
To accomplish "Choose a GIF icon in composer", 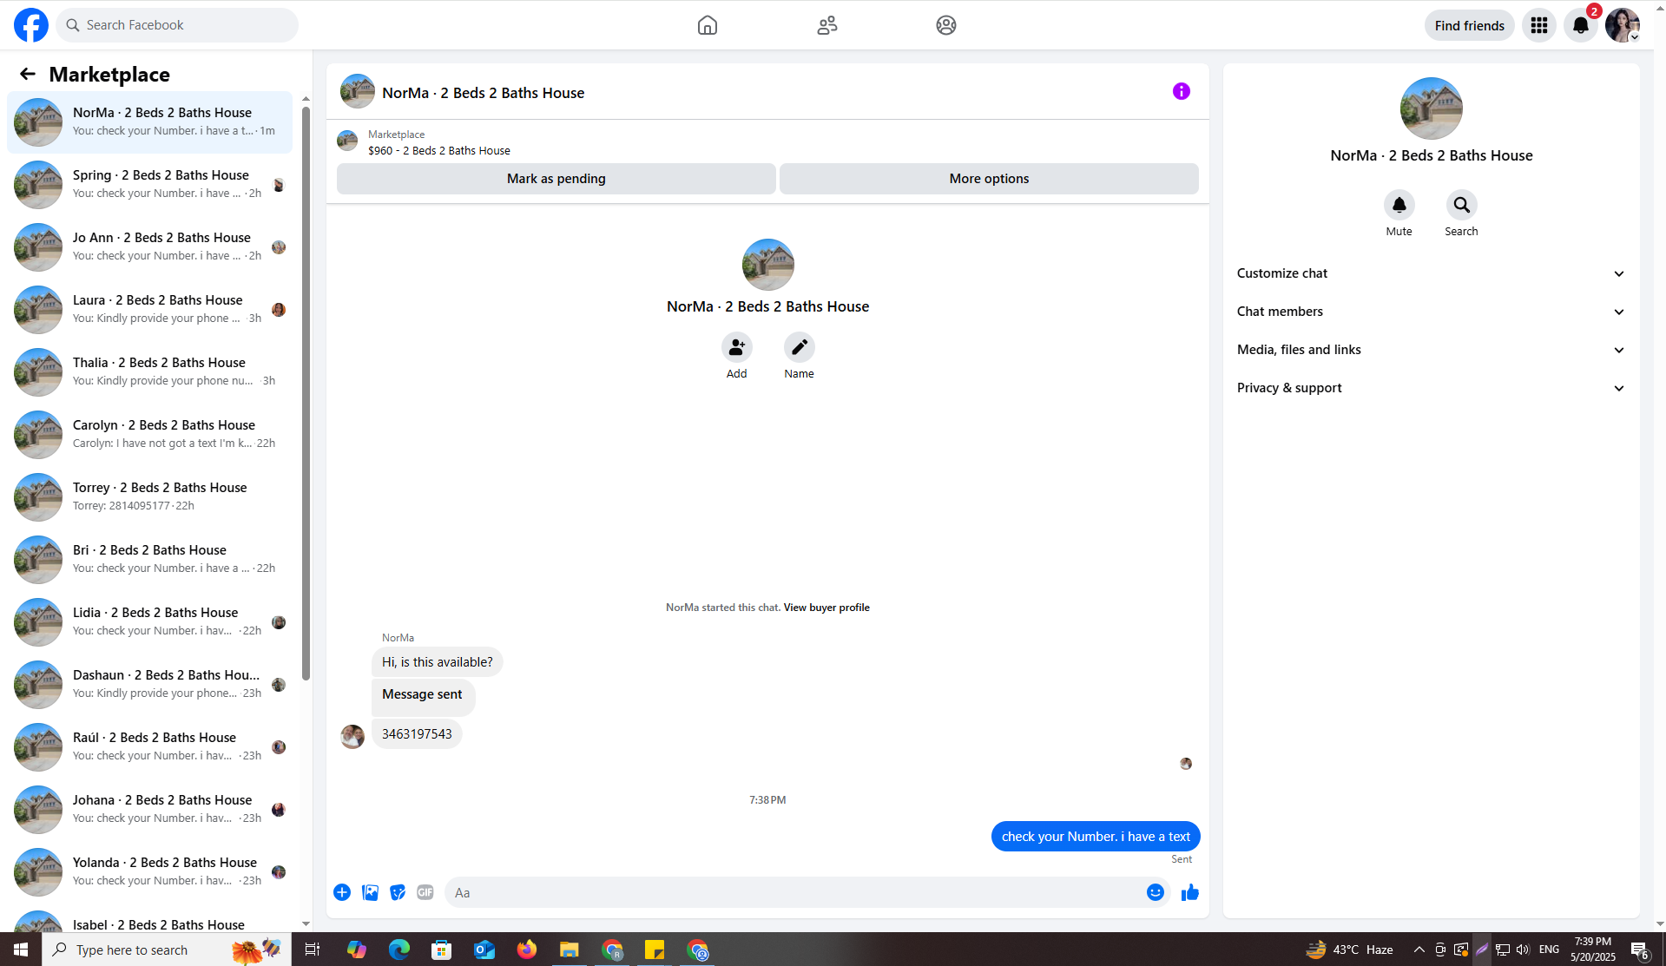I will [425, 892].
